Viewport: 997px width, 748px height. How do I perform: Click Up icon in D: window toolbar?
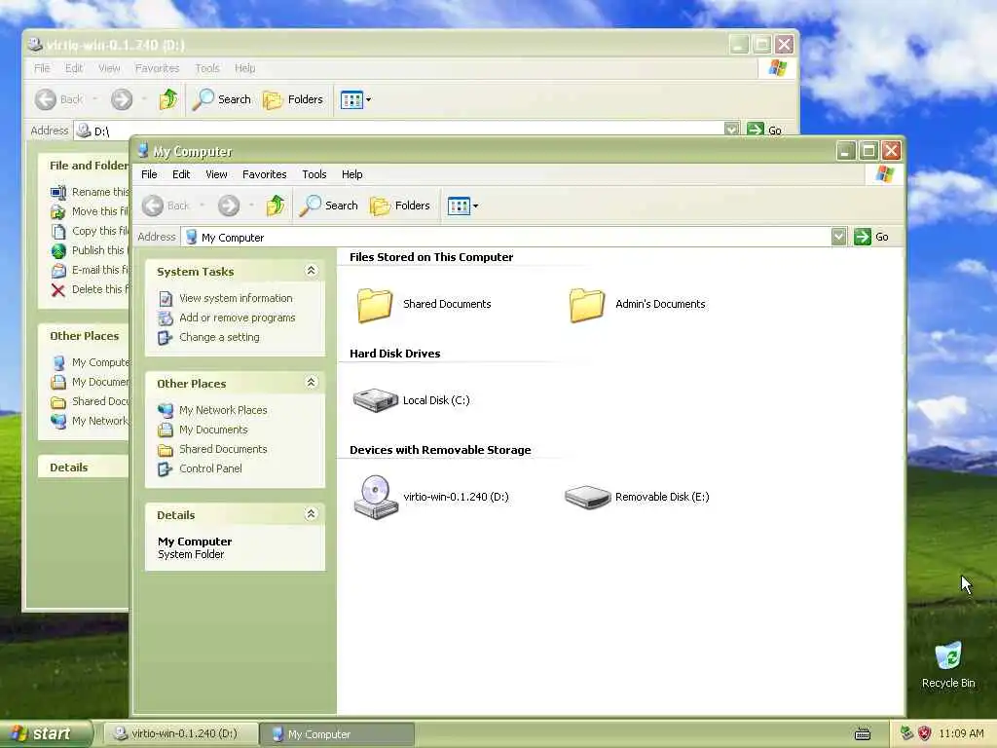tap(167, 99)
